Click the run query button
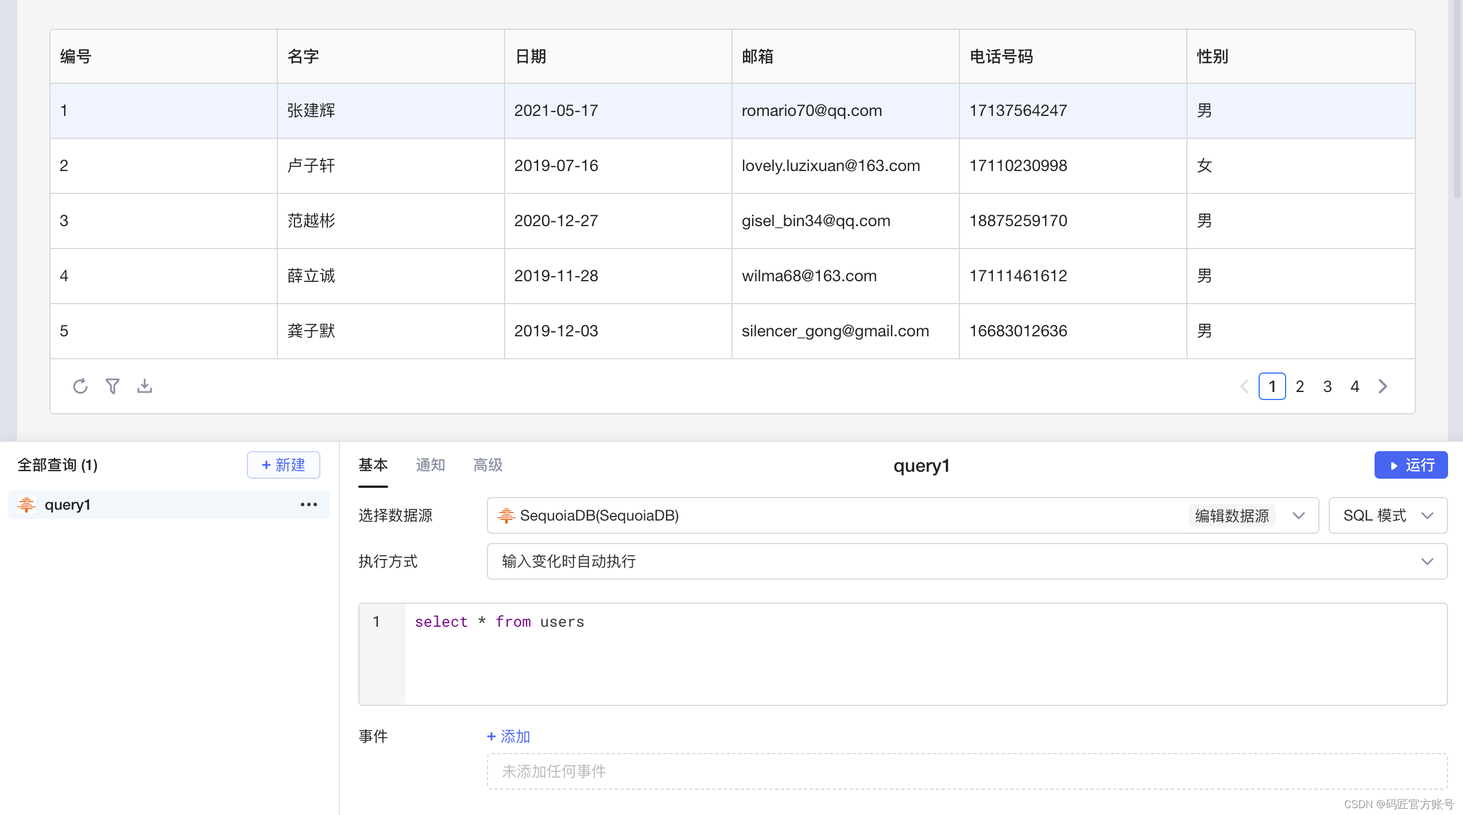The height and width of the screenshot is (815, 1463). coord(1410,465)
